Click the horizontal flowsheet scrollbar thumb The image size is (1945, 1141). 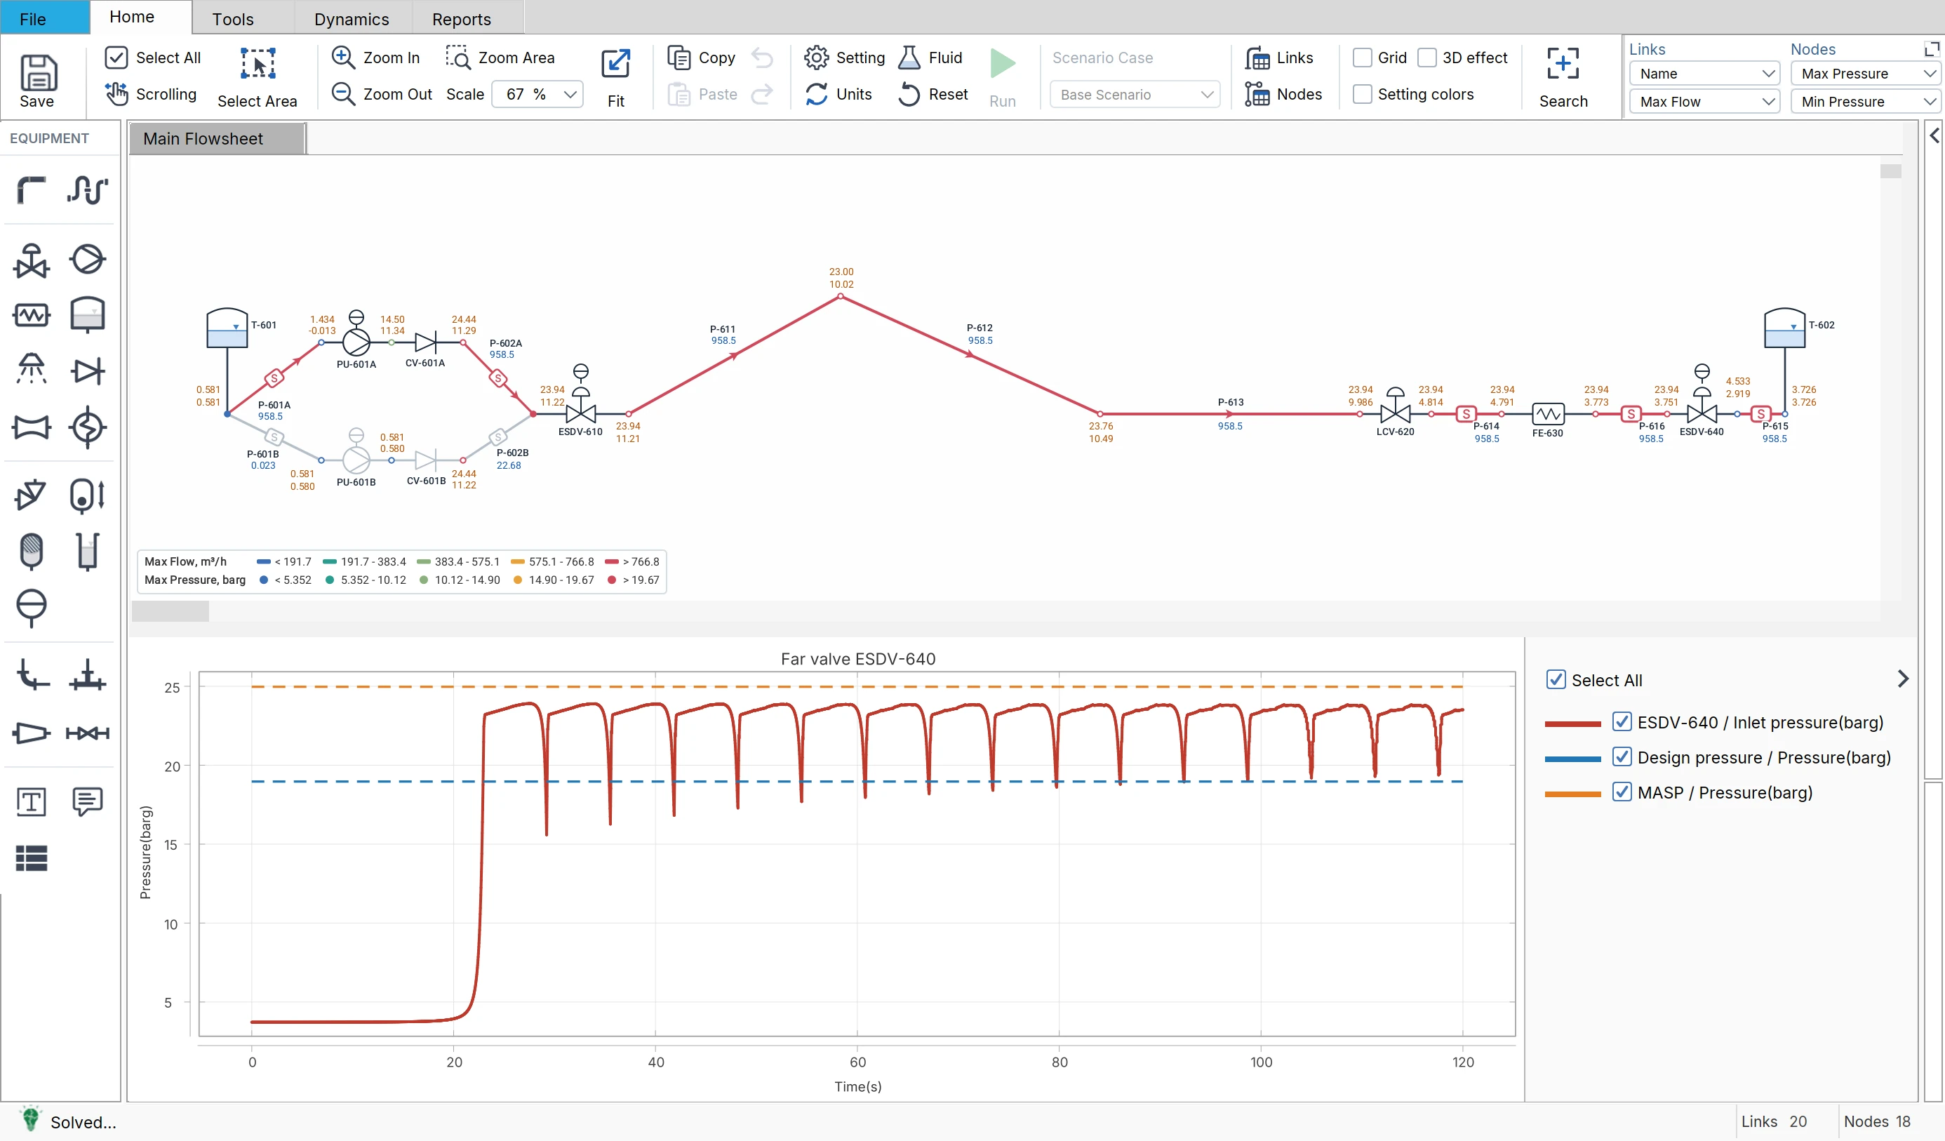pyautogui.click(x=170, y=611)
